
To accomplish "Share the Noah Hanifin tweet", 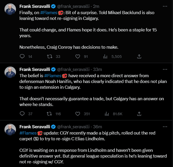I will pos(139,114).
